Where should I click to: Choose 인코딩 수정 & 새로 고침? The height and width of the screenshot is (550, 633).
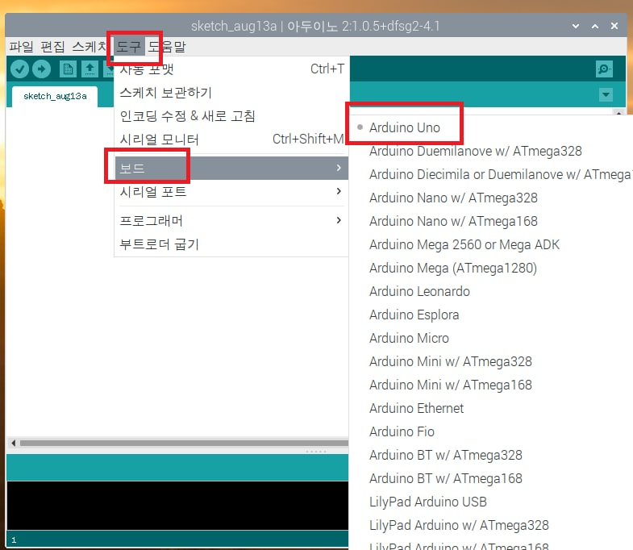[x=231, y=116]
